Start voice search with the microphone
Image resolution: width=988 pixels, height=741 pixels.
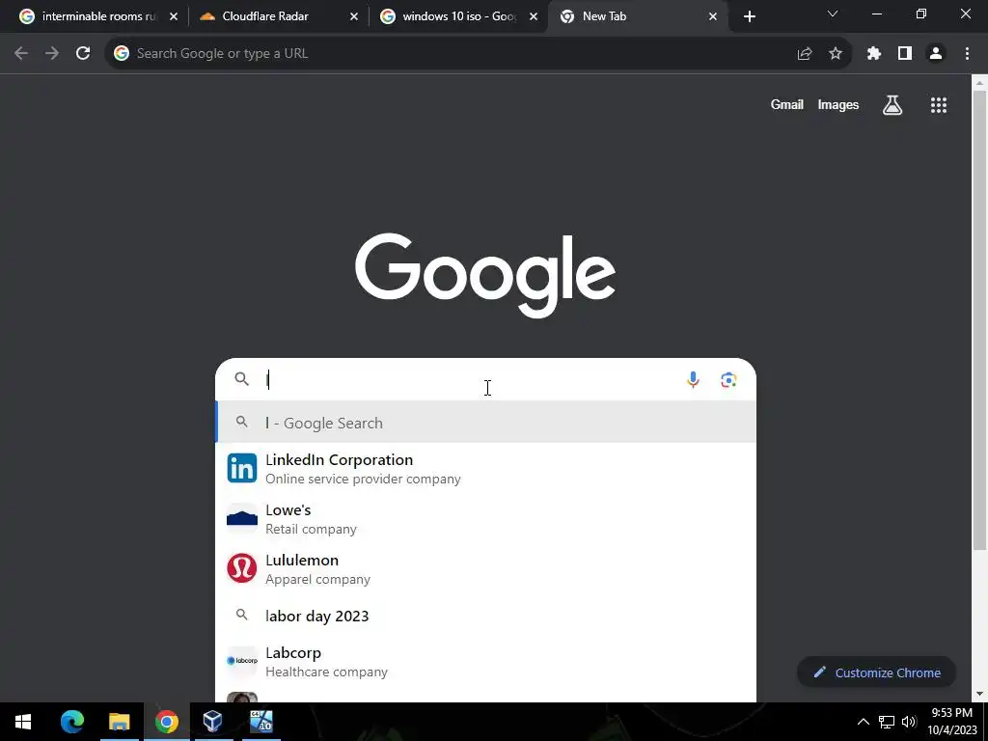tap(693, 380)
